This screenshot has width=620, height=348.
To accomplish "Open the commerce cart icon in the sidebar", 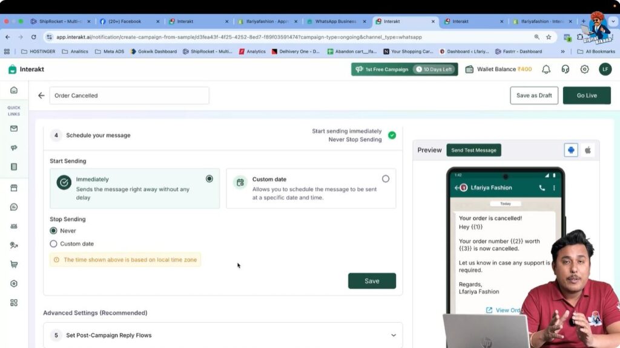I will click(15, 264).
